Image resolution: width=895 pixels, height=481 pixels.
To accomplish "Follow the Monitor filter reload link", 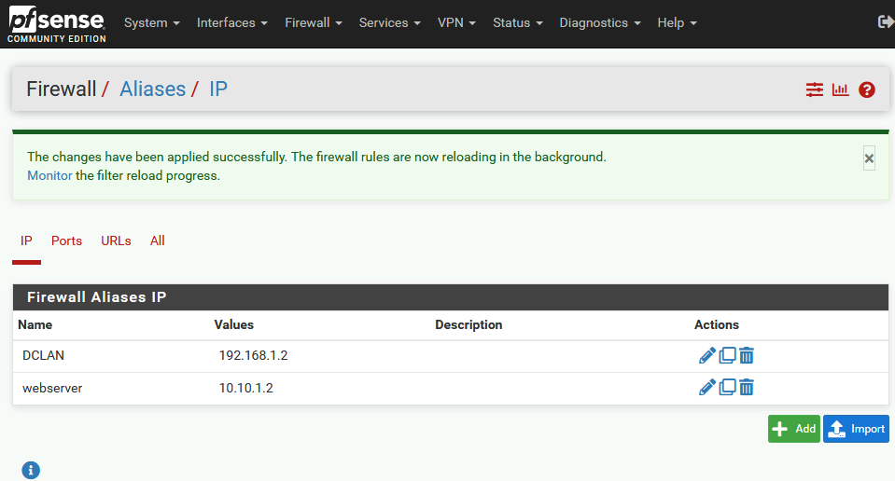I will [49, 175].
